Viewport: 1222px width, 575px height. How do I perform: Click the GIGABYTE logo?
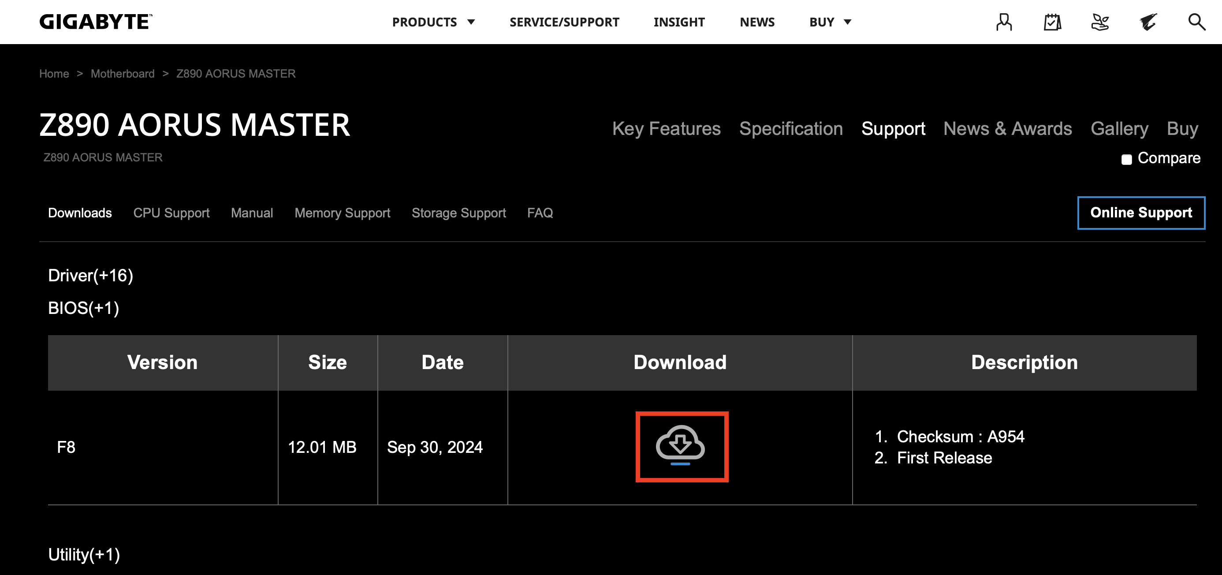click(x=95, y=21)
